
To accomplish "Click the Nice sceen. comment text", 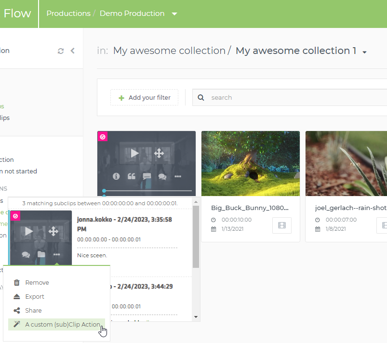I will tap(92, 255).
